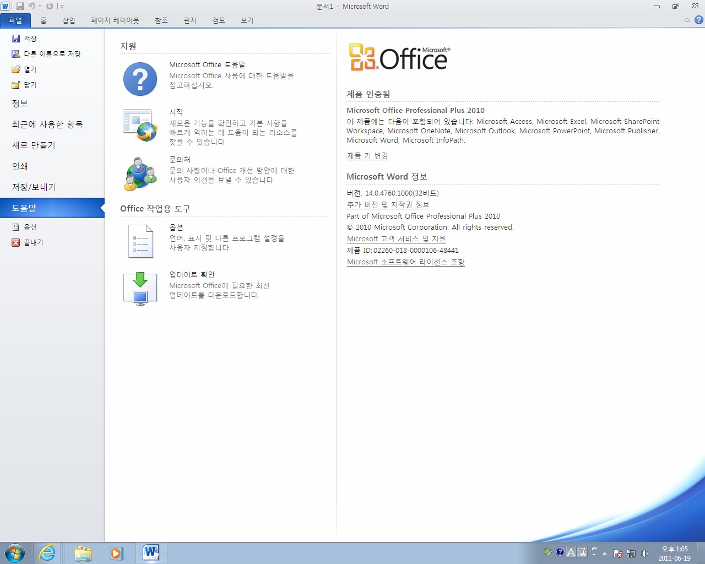
Task: Click the taskbar clock showing 오후 1:05
Action: point(674,554)
